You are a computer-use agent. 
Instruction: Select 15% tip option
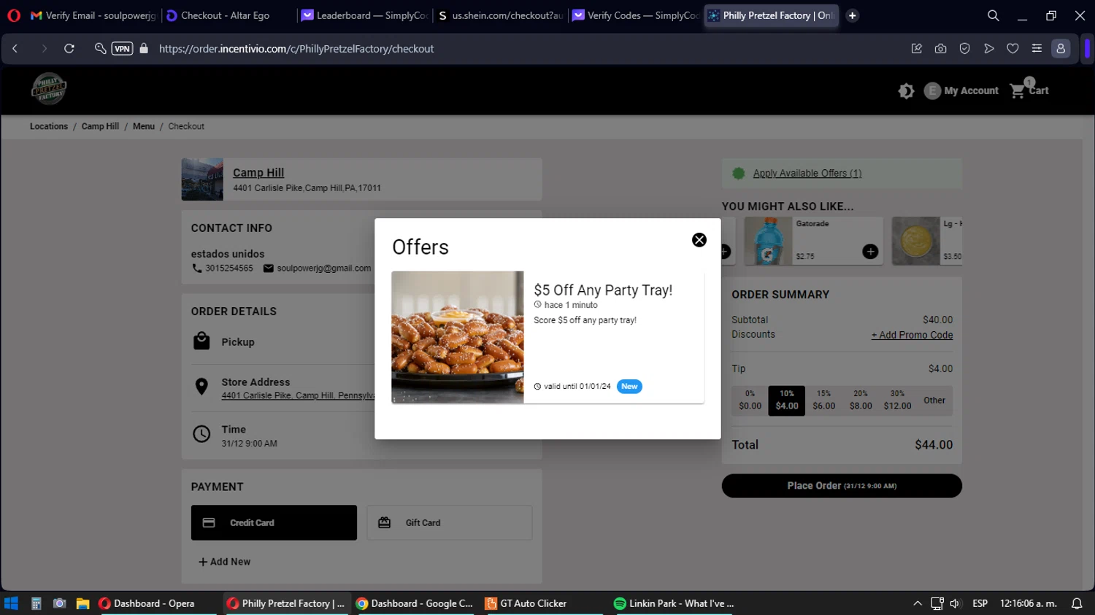click(824, 401)
